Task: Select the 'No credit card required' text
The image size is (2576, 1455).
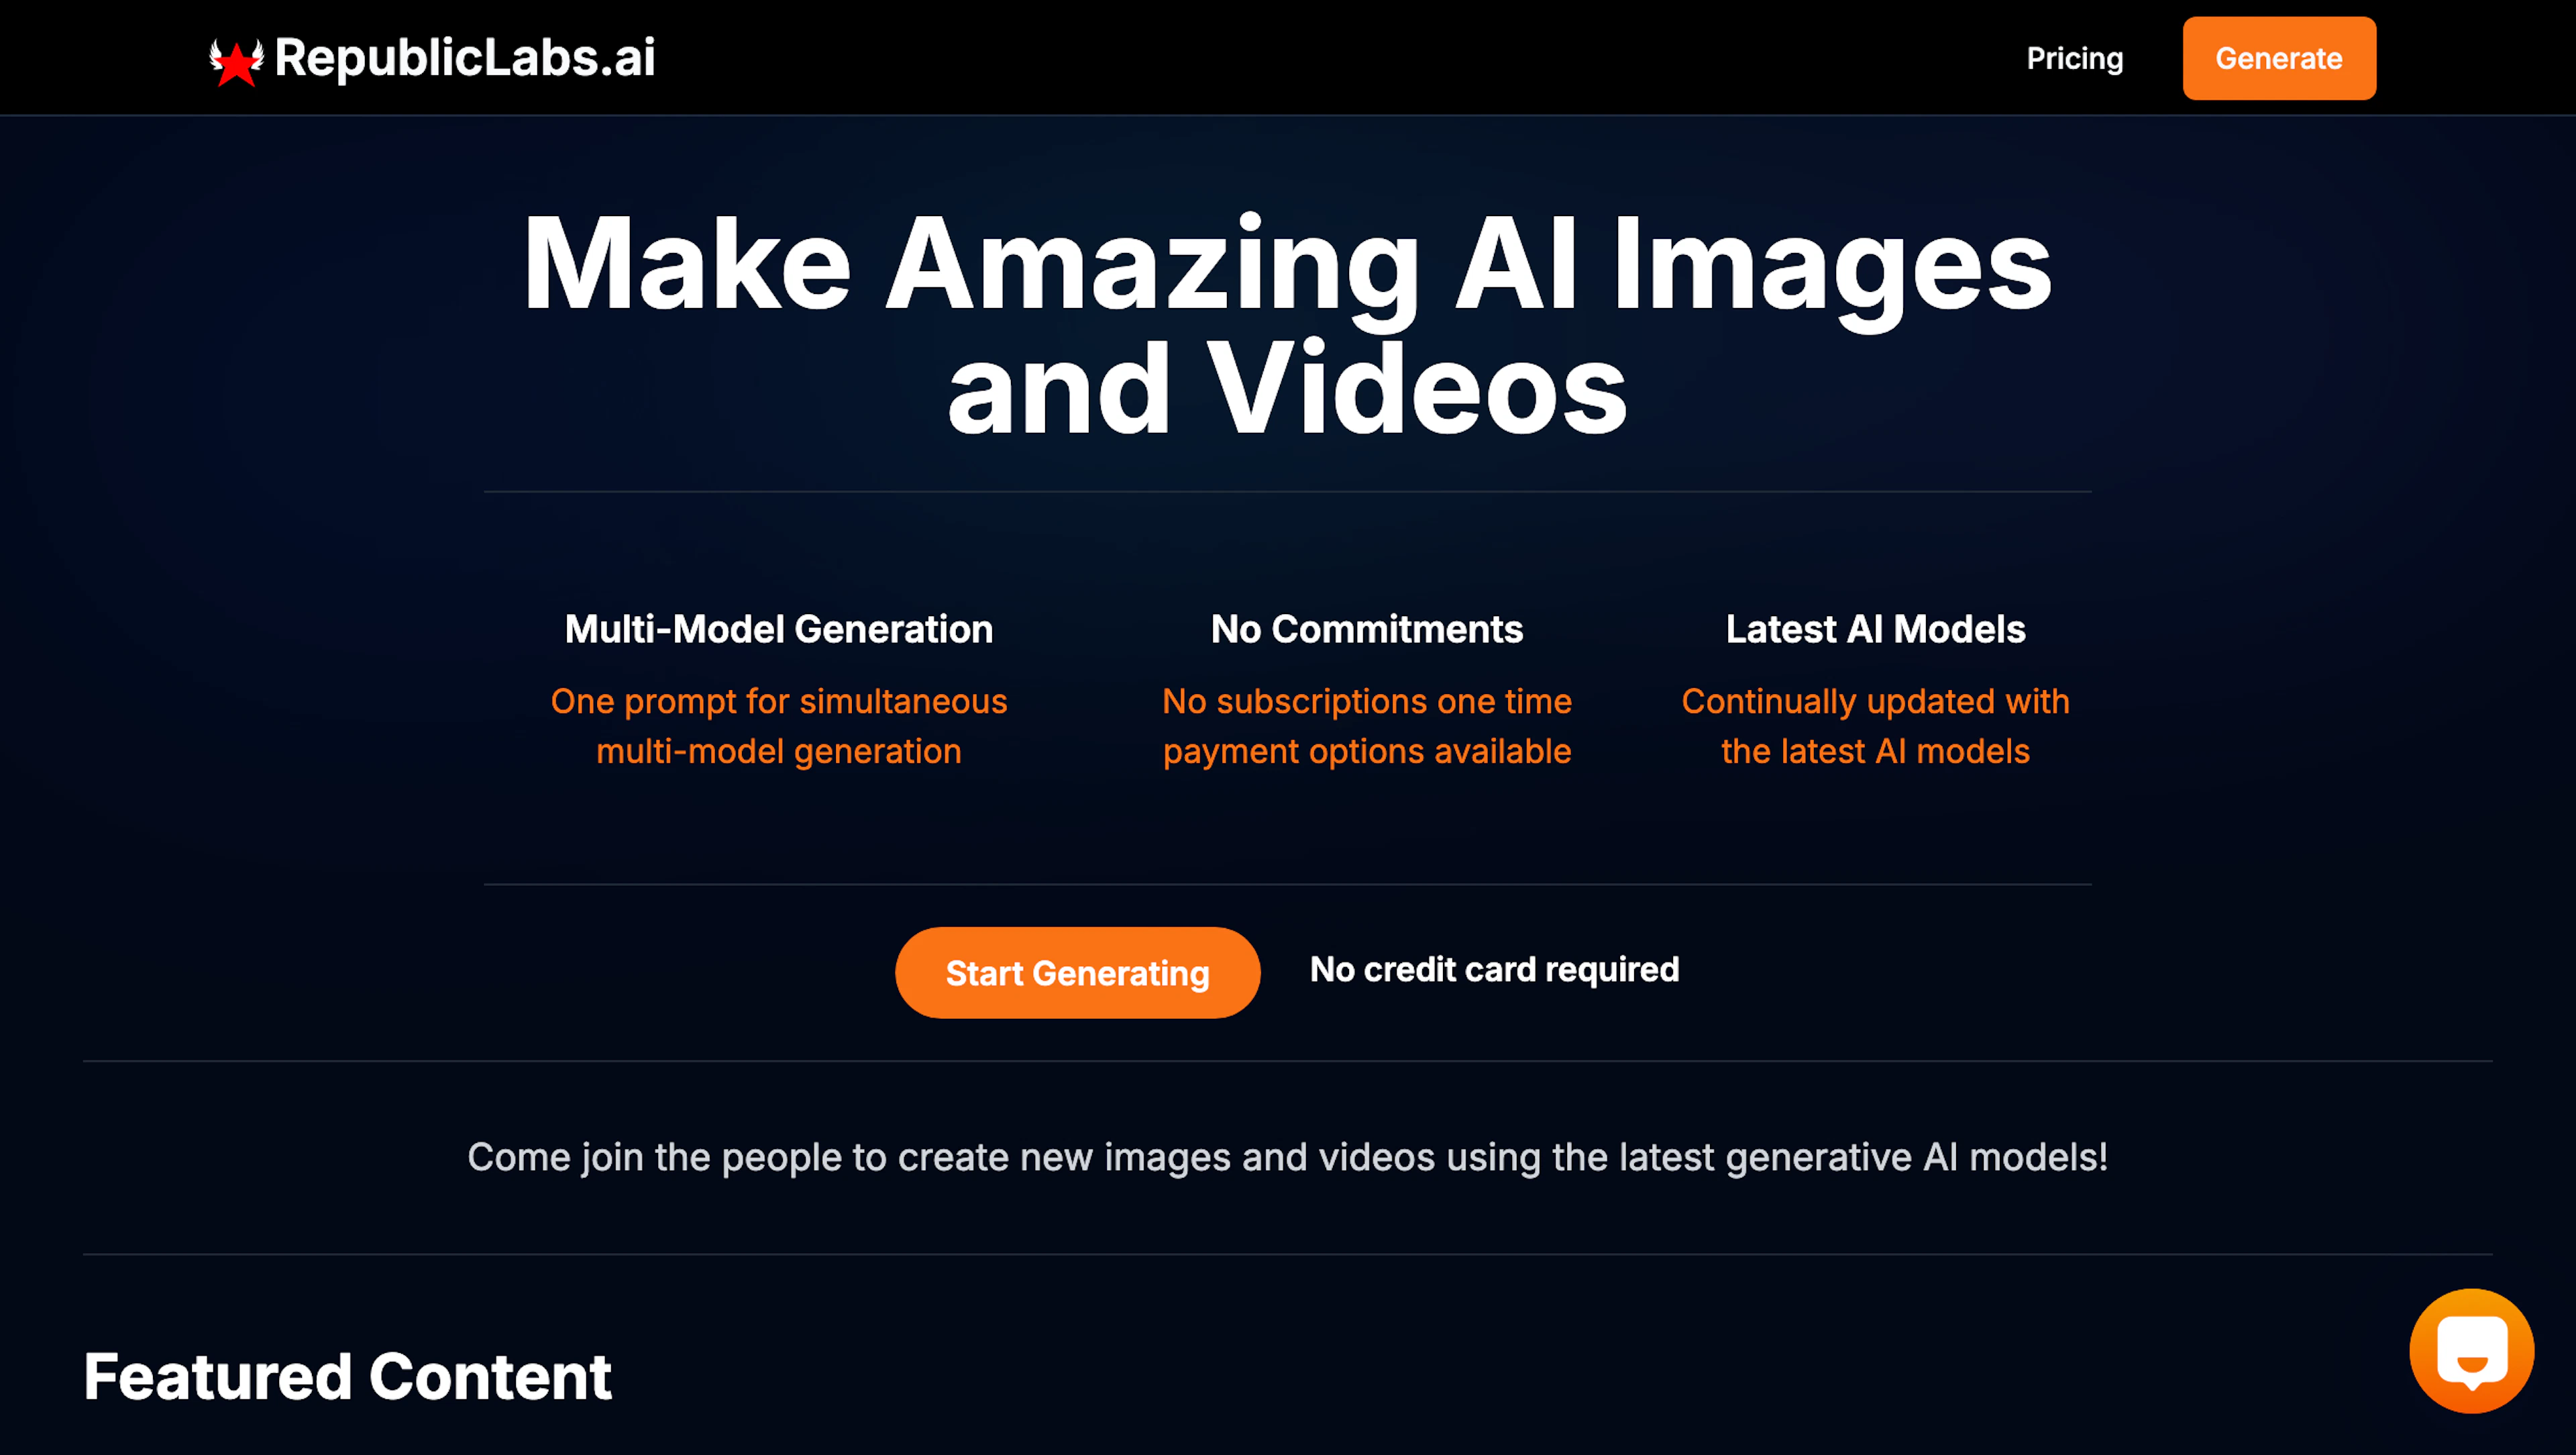Action: point(1493,970)
